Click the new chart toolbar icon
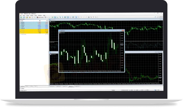The image size is (183, 108). [21, 17]
